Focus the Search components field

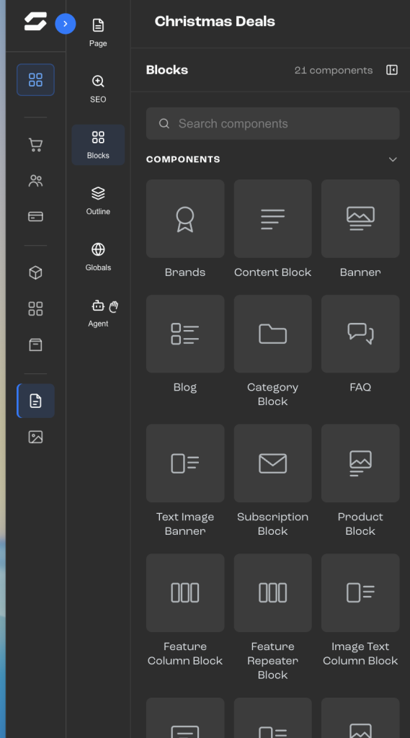tap(272, 123)
